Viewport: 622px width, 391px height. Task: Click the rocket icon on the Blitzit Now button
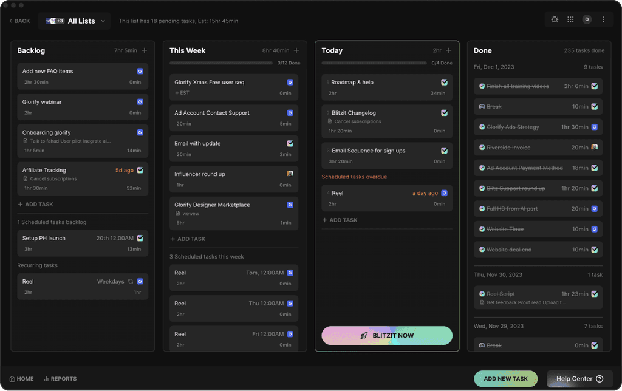[363, 335]
